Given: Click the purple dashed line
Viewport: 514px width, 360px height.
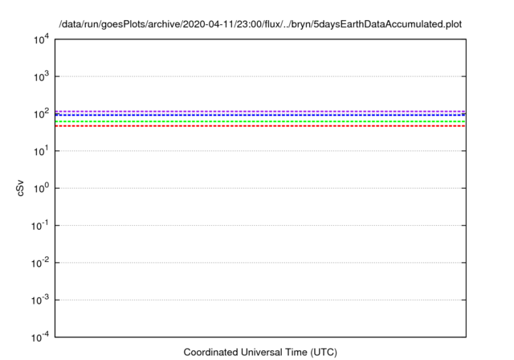Looking at the screenshot, I should (260, 111).
